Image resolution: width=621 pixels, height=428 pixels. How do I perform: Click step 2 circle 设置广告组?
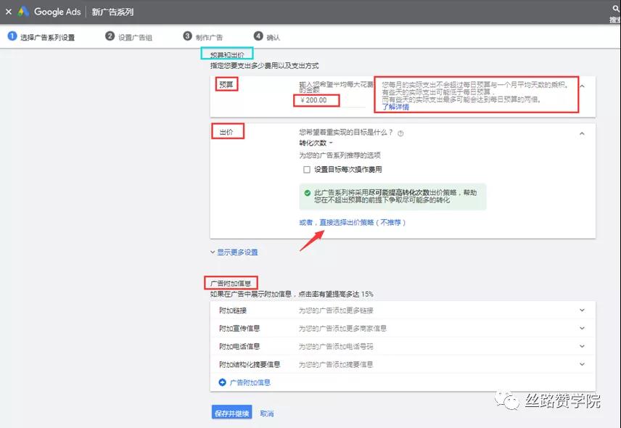tap(110, 36)
